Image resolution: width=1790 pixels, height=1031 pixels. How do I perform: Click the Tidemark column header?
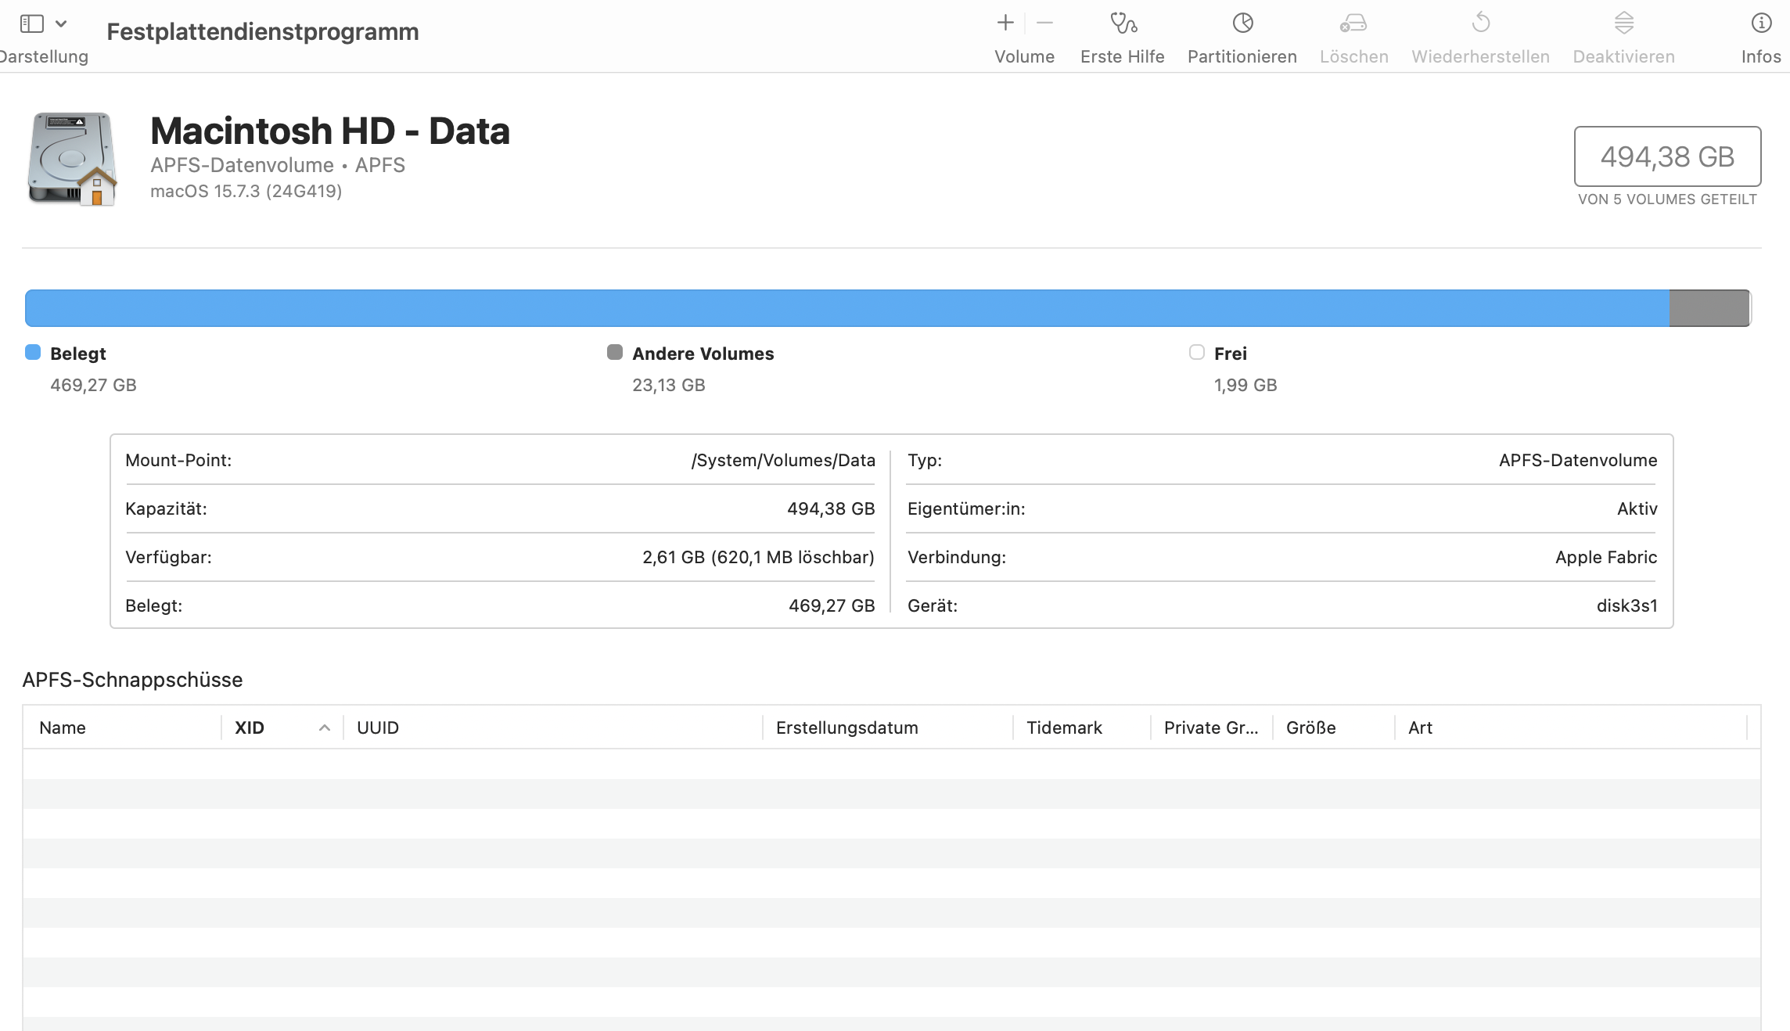[x=1064, y=728]
